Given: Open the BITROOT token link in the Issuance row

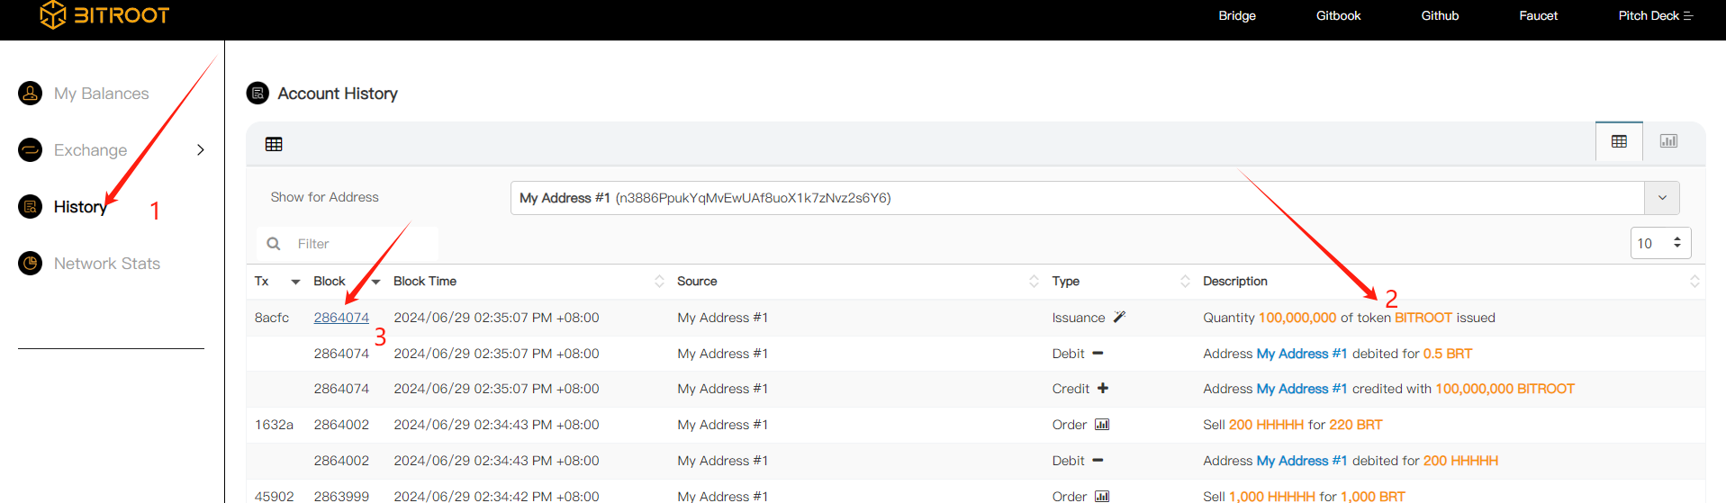Looking at the screenshot, I should point(1423,318).
